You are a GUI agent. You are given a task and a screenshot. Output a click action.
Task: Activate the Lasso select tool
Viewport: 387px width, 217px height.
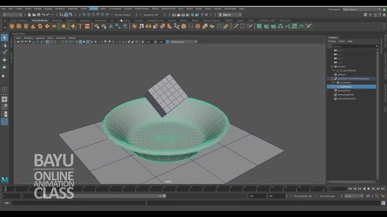4,45
